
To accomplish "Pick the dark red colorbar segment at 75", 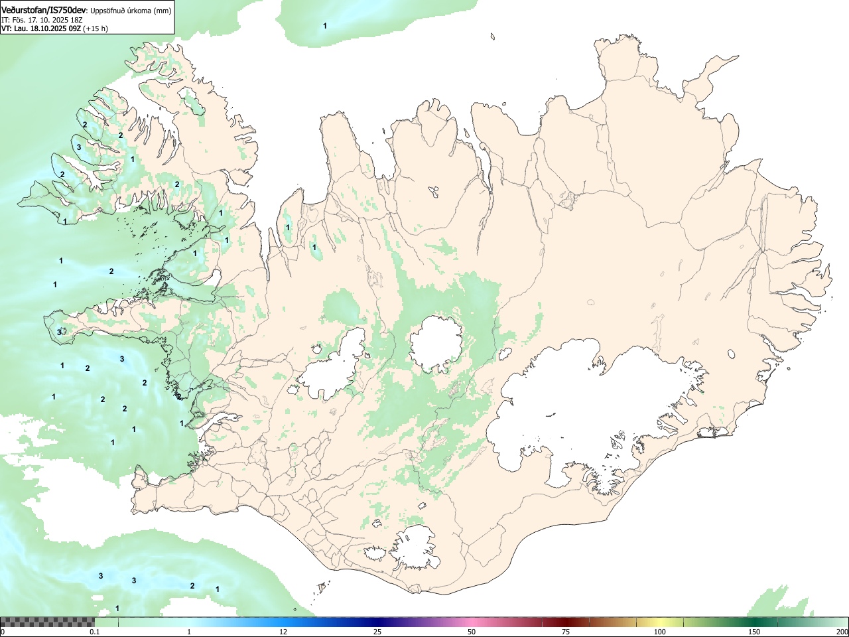I will (565, 622).
